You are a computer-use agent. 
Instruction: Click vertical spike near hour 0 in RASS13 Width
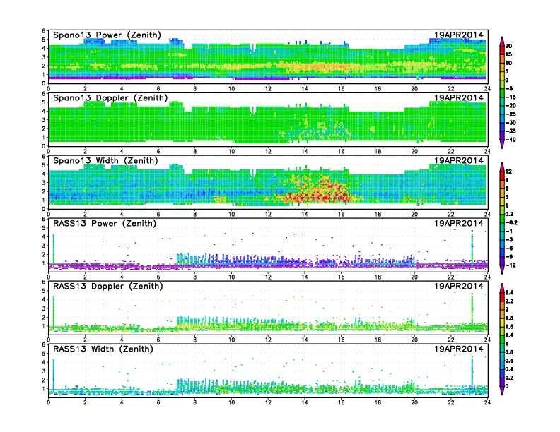(x=53, y=375)
